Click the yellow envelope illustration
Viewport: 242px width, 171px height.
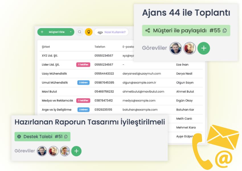pyautogui.click(x=223, y=137)
